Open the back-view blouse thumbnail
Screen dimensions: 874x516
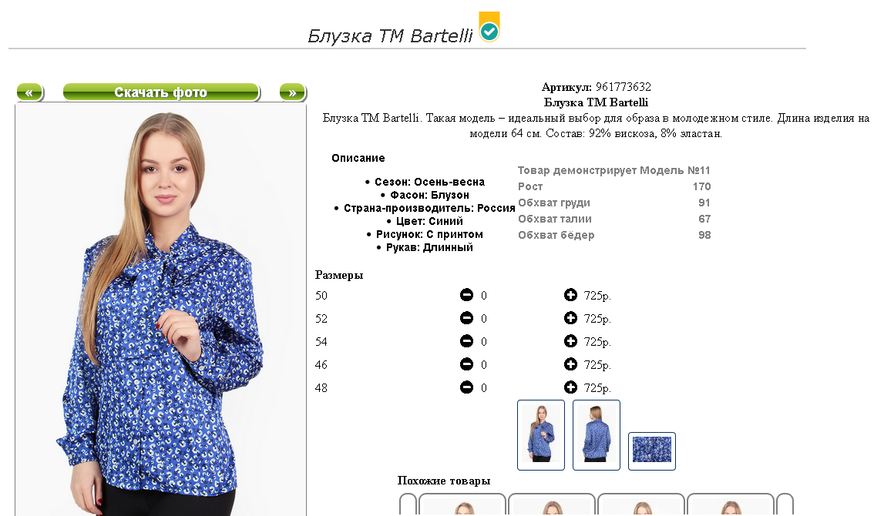click(597, 434)
